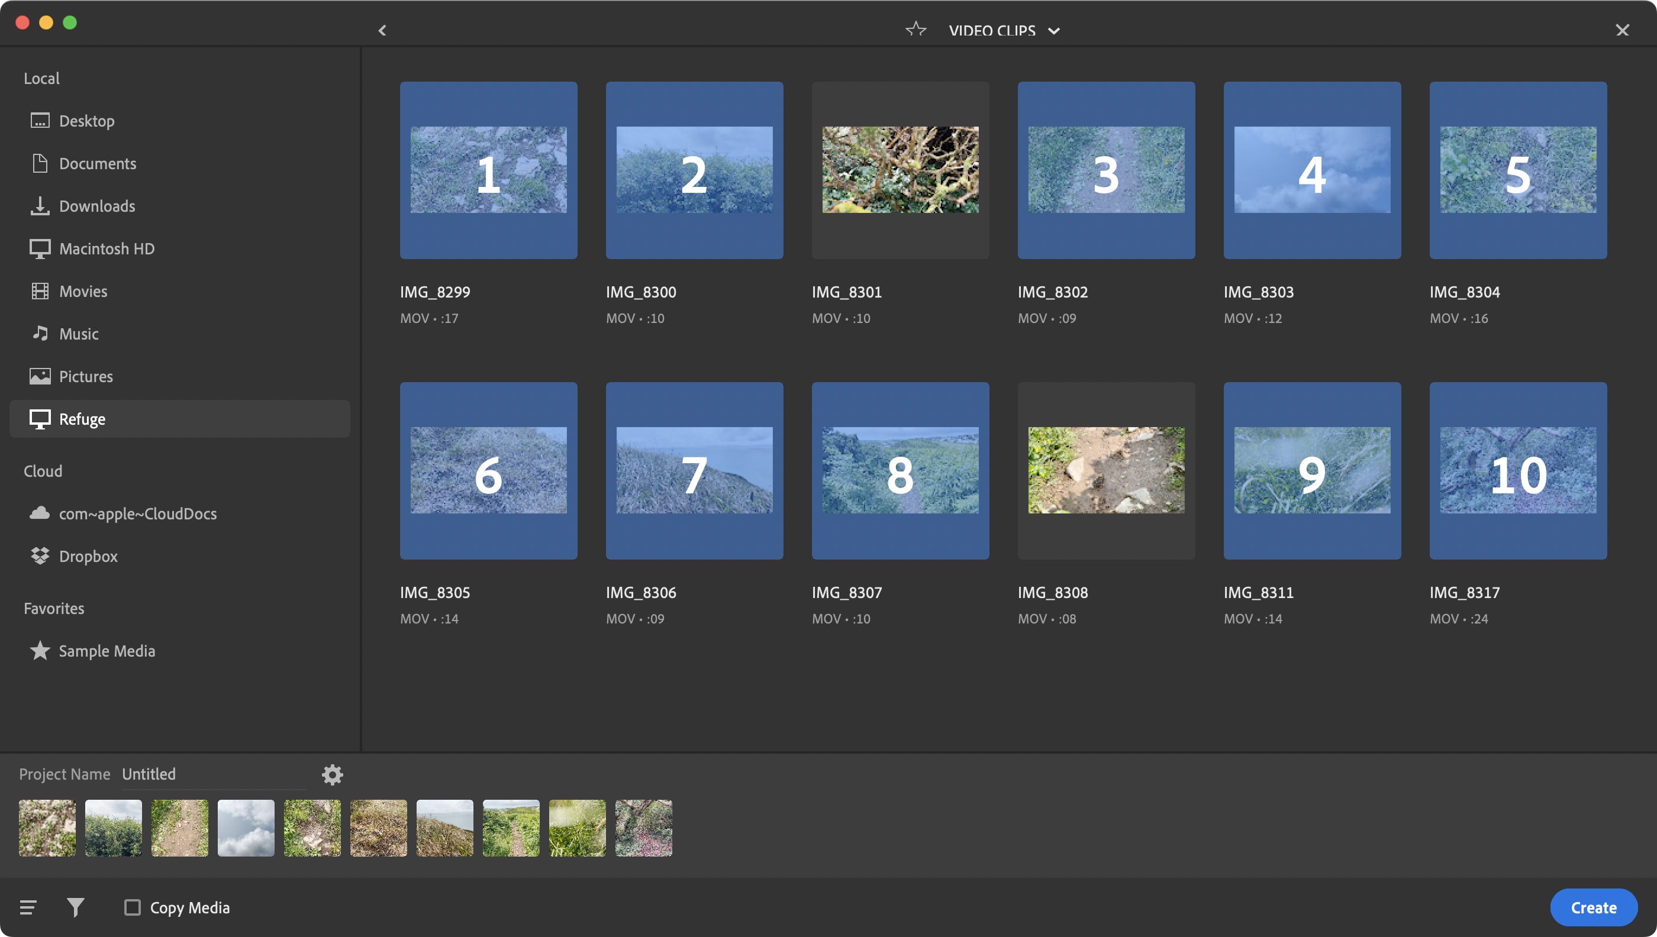The image size is (1657, 937).
Task: Deselect clip IMG_8300 numbered 2
Action: tap(694, 170)
